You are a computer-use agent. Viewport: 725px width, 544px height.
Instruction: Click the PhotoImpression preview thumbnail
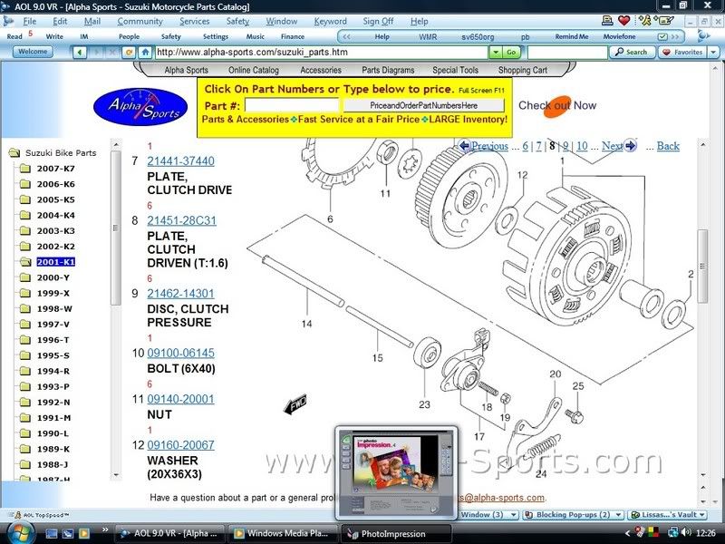(x=397, y=472)
